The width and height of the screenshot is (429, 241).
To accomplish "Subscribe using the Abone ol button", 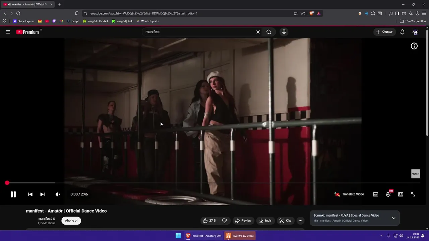I will click(71, 221).
